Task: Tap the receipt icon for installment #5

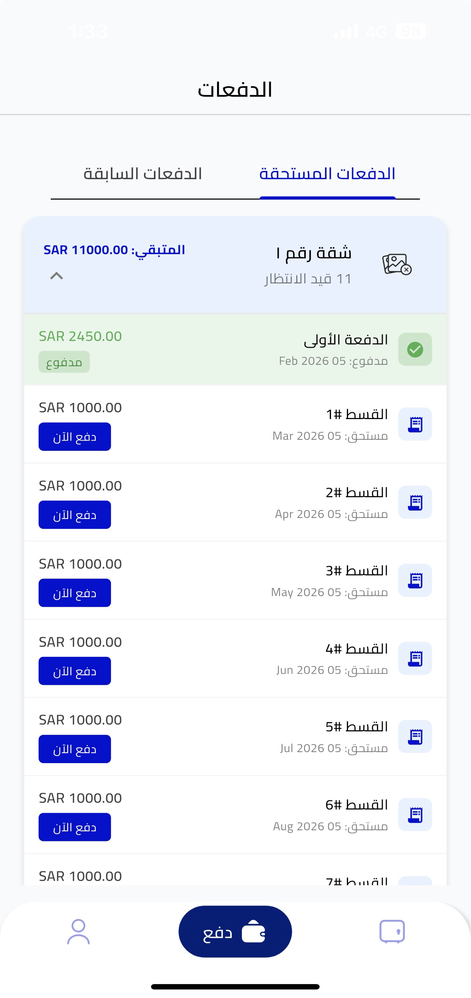Action: coord(415,736)
